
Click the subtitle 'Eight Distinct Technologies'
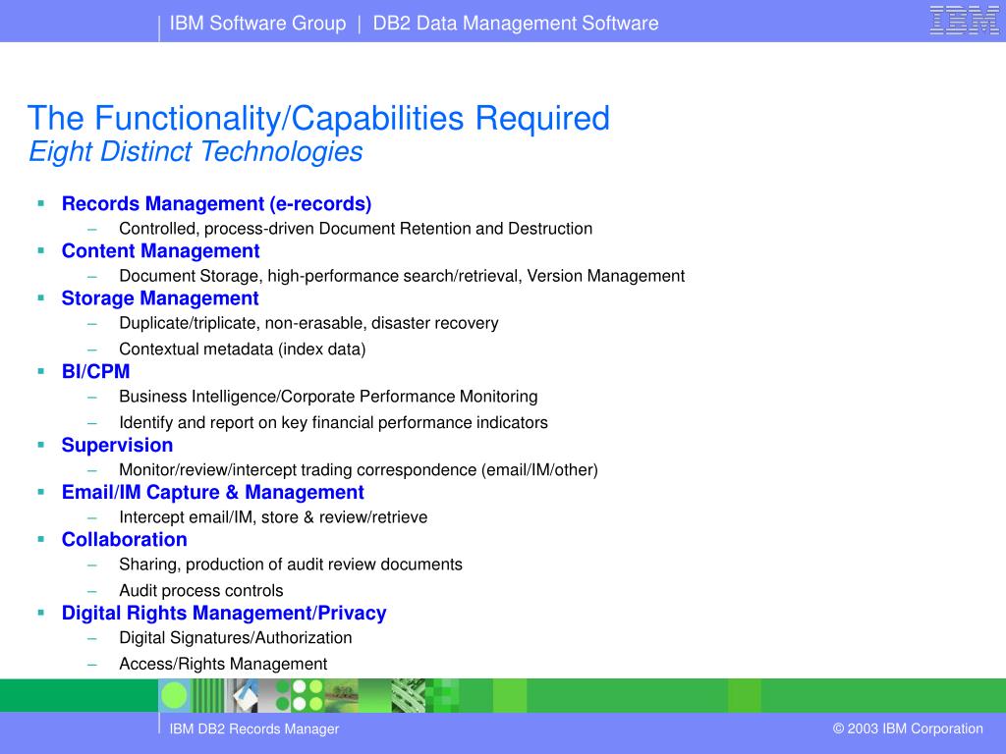[x=196, y=152]
